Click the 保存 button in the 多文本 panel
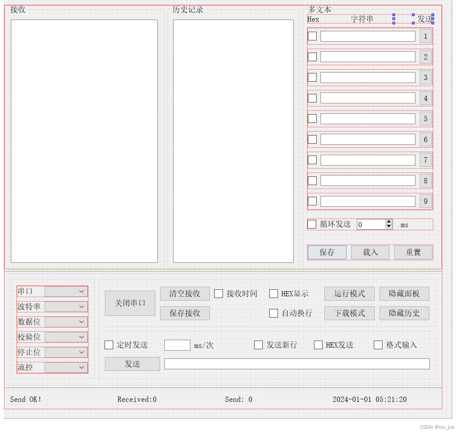The image size is (461, 434). [x=327, y=252]
